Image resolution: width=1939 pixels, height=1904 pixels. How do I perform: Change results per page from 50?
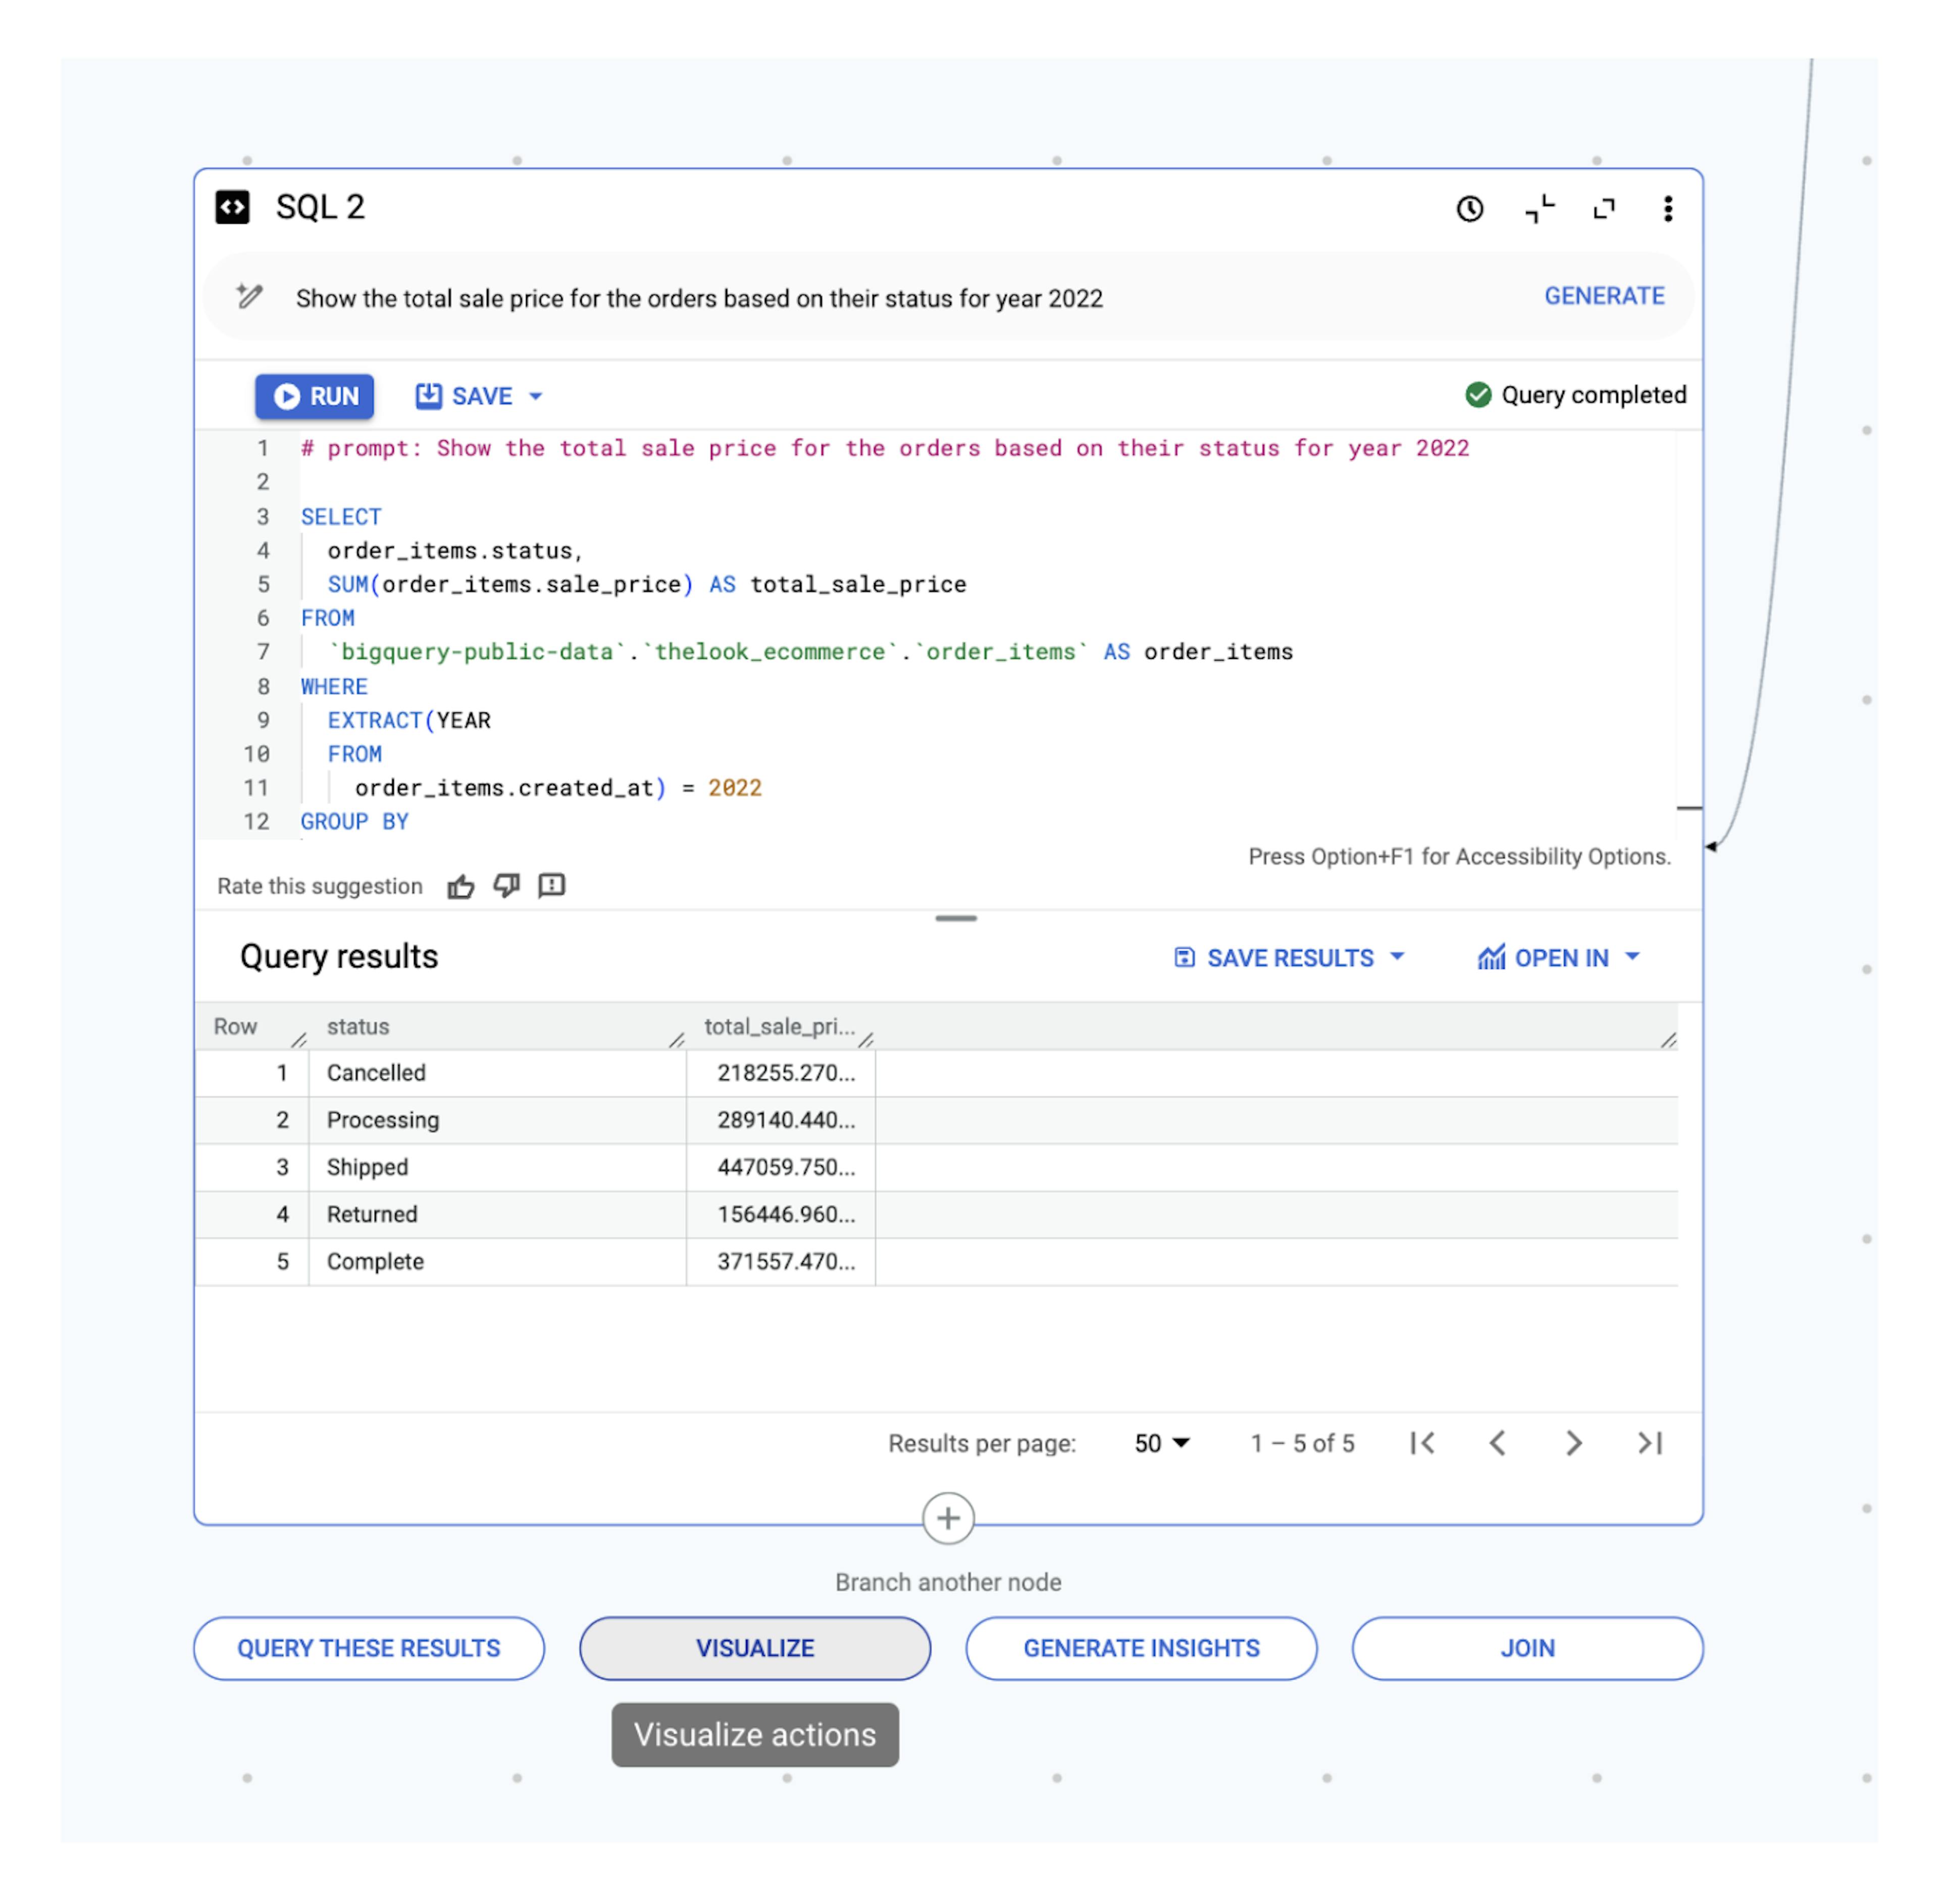pyautogui.click(x=1161, y=1443)
